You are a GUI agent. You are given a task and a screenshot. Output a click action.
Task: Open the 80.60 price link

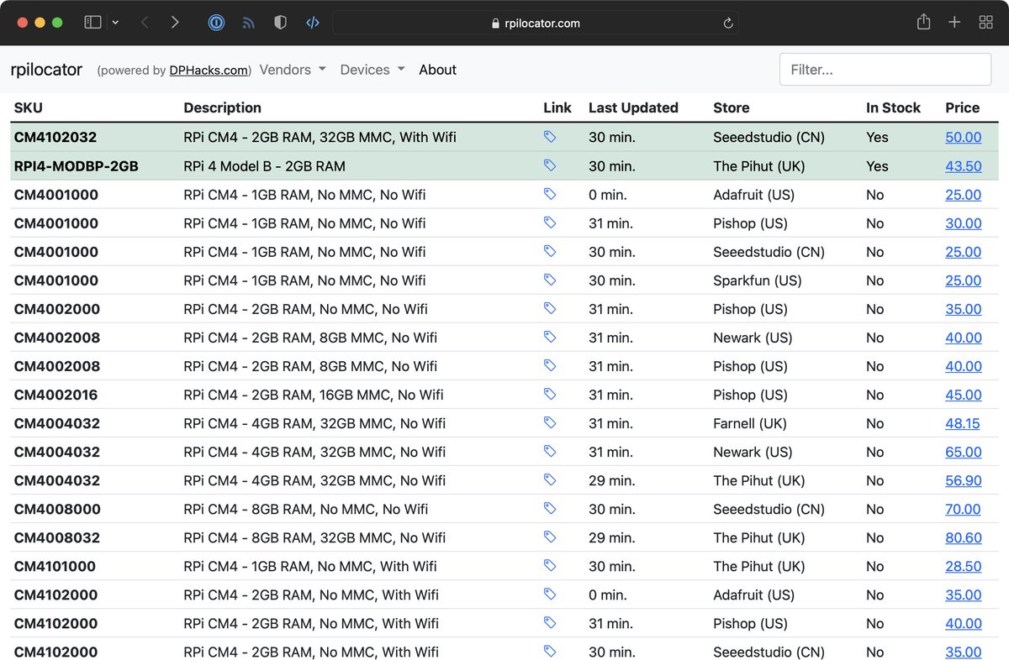[963, 537]
